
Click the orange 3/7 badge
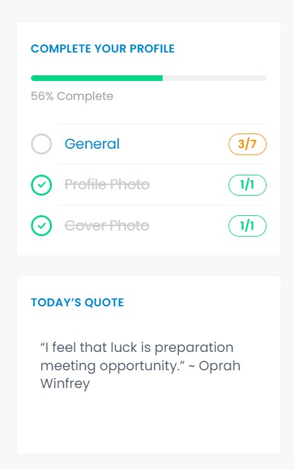(248, 144)
